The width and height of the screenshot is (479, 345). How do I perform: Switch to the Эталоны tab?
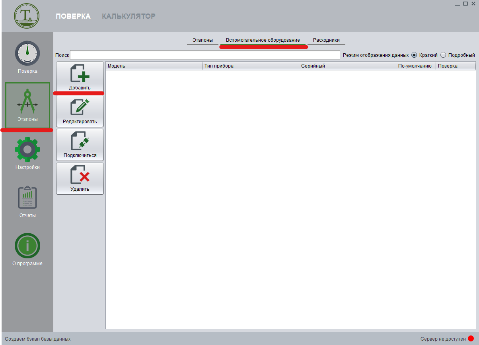coord(203,40)
